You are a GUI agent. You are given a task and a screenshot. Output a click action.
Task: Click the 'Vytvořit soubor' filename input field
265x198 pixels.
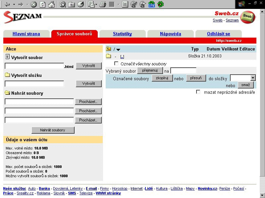coord(34,66)
